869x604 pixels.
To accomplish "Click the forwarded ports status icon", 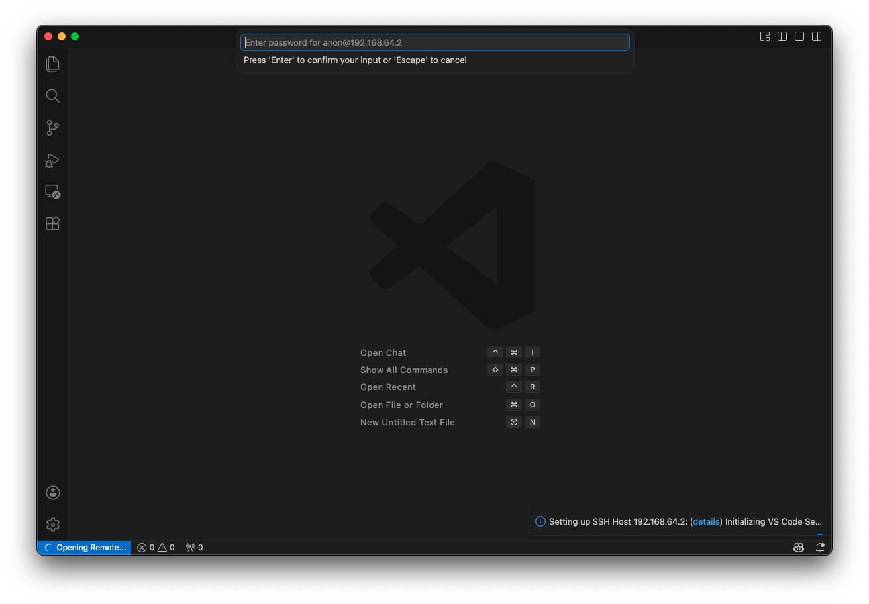I will click(x=194, y=548).
